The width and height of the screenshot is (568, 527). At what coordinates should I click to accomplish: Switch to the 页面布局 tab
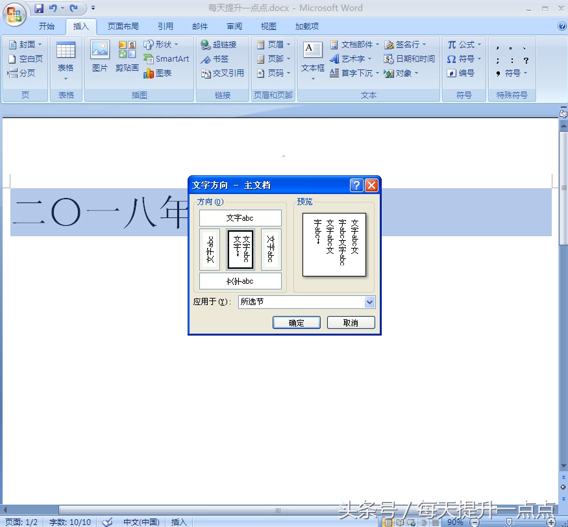click(x=123, y=27)
